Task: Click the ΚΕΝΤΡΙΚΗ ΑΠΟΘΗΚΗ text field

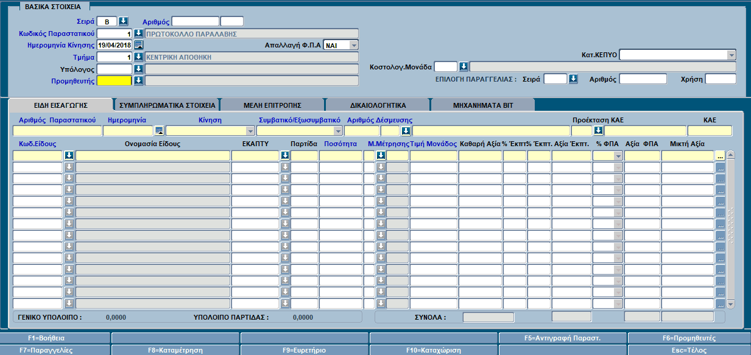Action: click(252, 57)
